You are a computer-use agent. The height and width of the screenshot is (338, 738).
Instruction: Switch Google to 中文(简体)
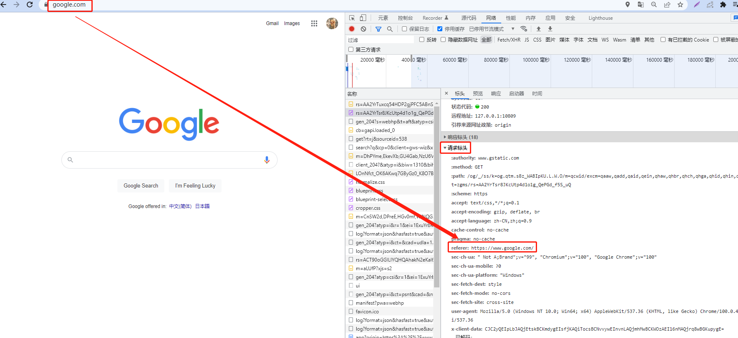pyautogui.click(x=180, y=206)
